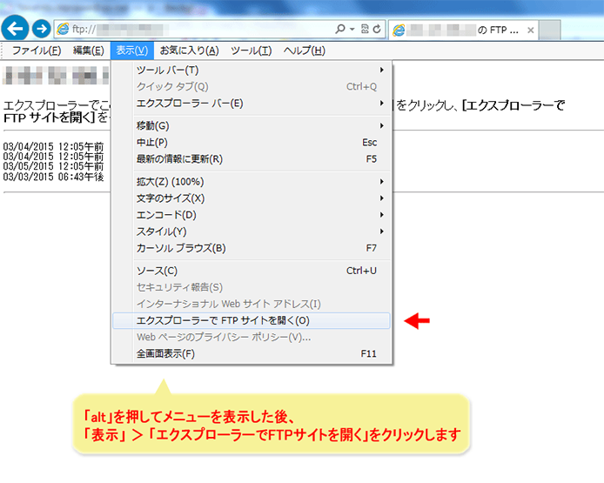Click the search magnifier icon in address bar
This screenshot has width=604, height=483.
[339, 29]
